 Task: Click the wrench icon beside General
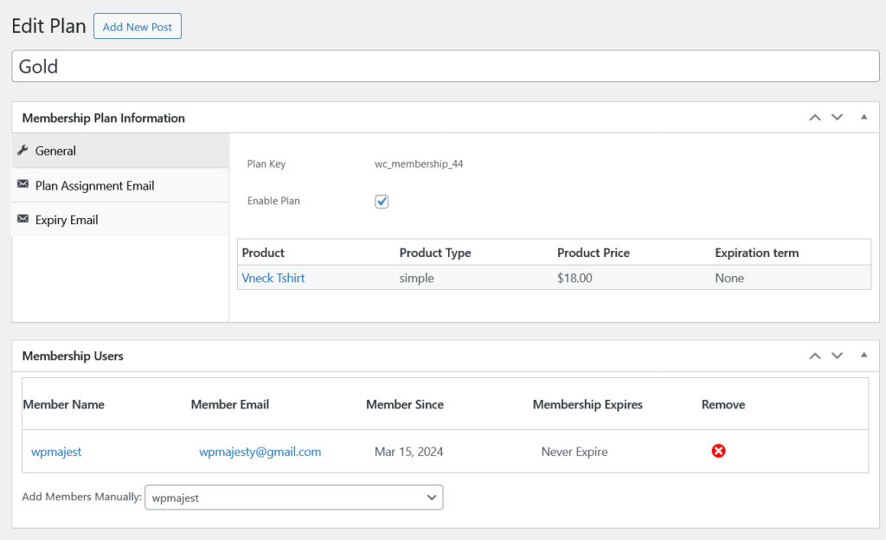tap(22, 151)
